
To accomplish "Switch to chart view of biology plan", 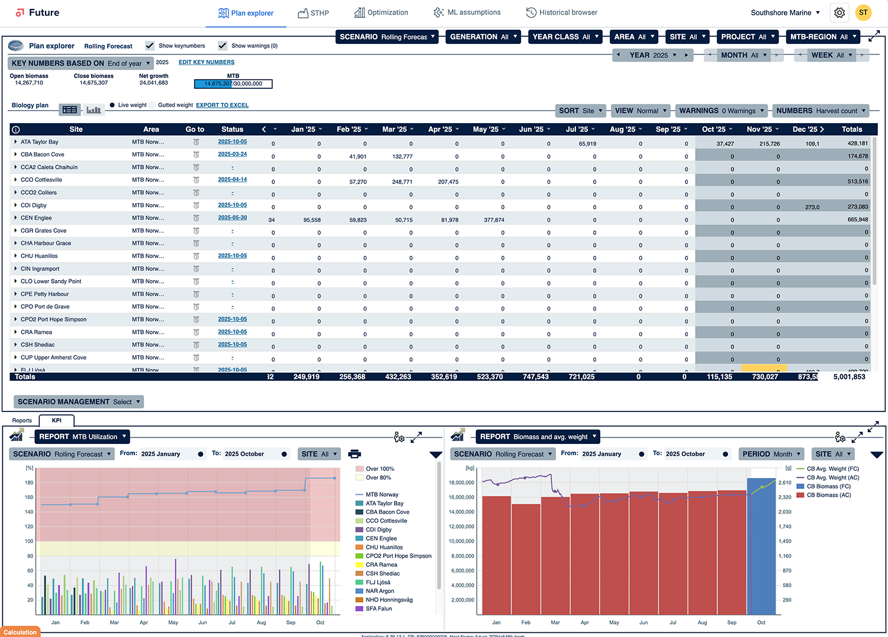I will 94,110.
